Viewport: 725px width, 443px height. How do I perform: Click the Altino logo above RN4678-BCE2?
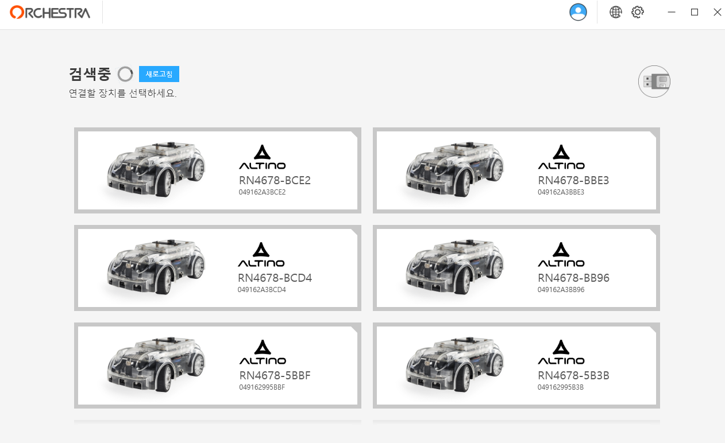click(262, 157)
